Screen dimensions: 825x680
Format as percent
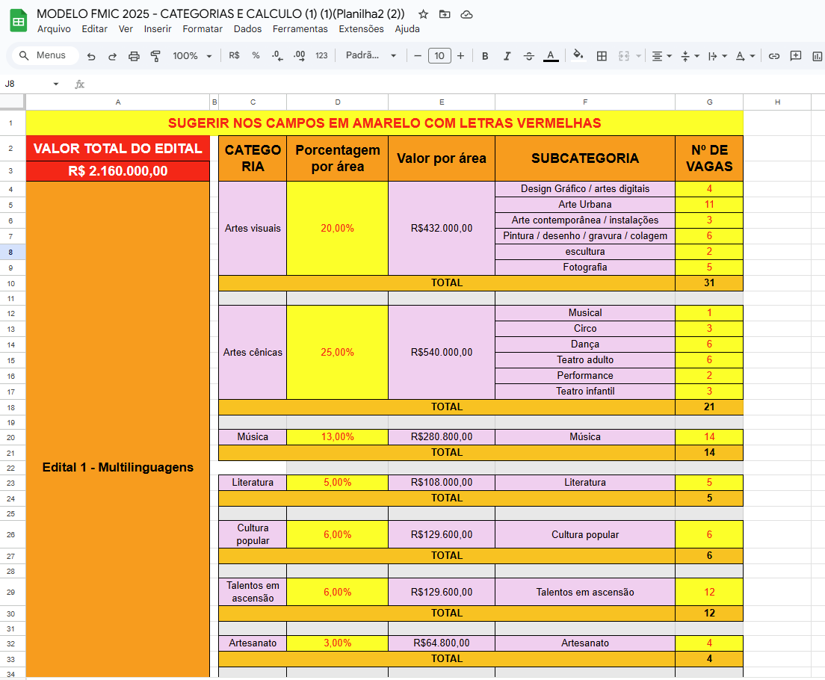pos(256,55)
